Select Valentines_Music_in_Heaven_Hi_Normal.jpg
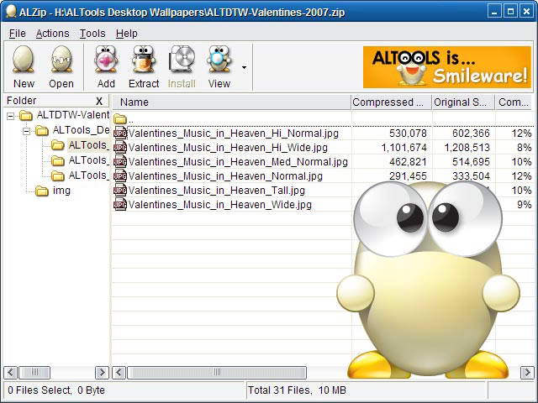538x403 pixels. (x=234, y=133)
